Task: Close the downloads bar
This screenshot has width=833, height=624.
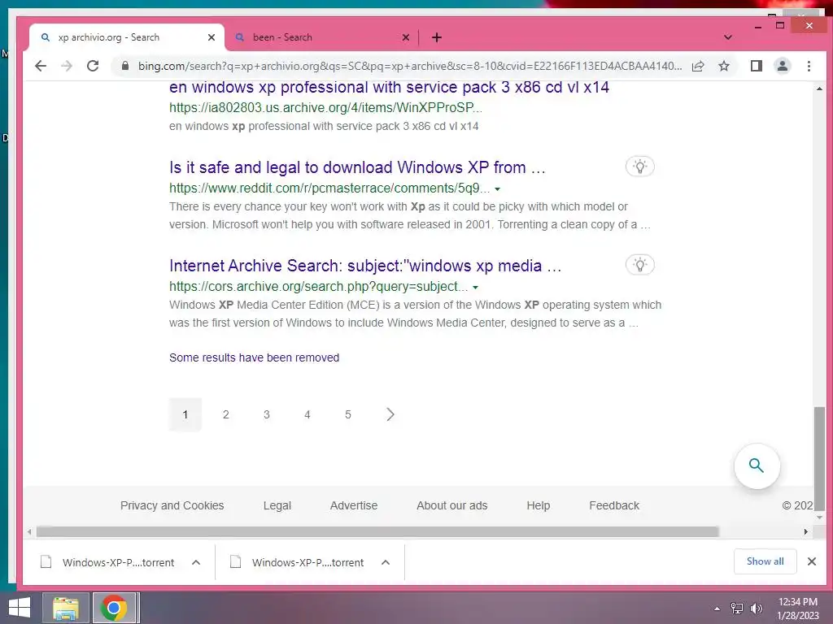Action: (811, 561)
